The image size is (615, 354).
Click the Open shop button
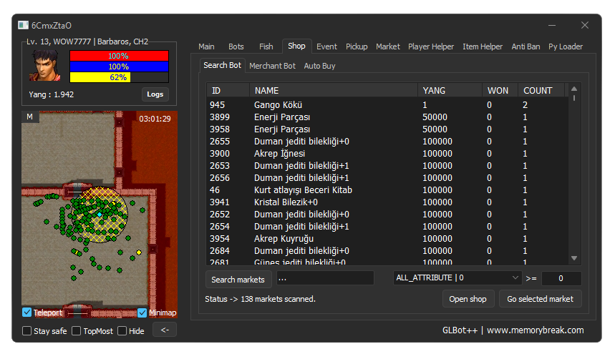click(468, 299)
